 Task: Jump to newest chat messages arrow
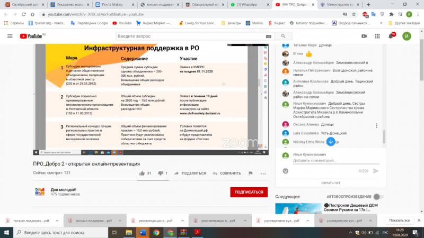[330, 141]
